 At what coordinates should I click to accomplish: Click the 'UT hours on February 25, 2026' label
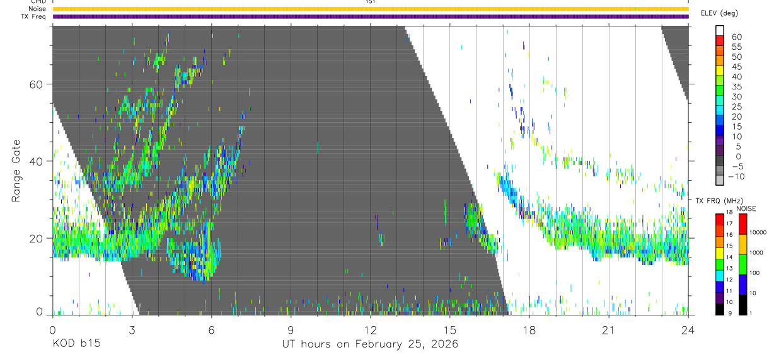click(x=370, y=344)
